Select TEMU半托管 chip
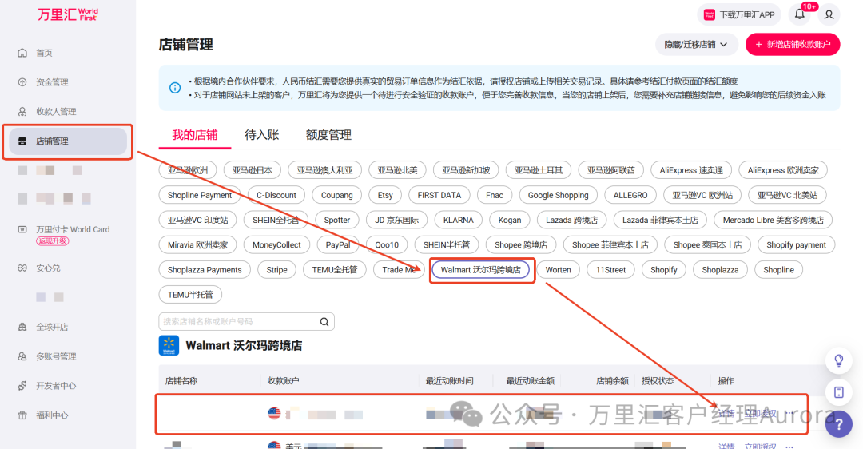863x449 pixels. pos(190,294)
